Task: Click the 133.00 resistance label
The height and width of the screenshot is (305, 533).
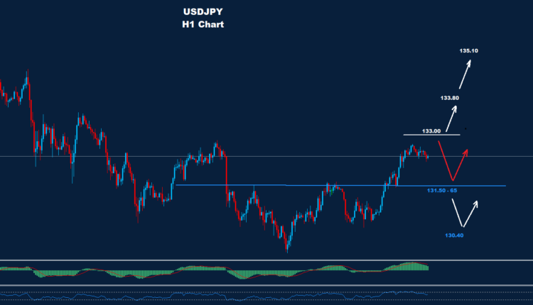Action: (431, 131)
